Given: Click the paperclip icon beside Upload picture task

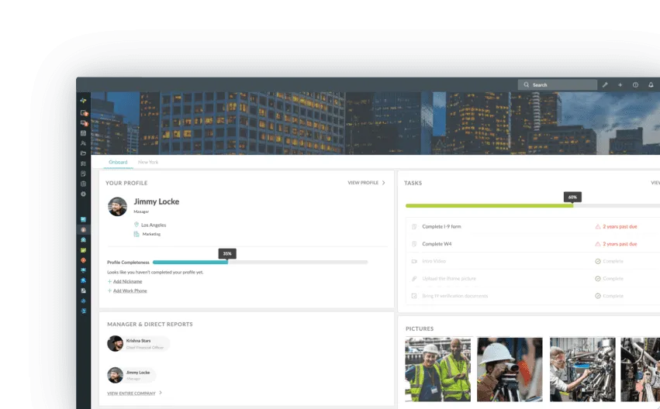Looking at the screenshot, I should [x=414, y=279].
